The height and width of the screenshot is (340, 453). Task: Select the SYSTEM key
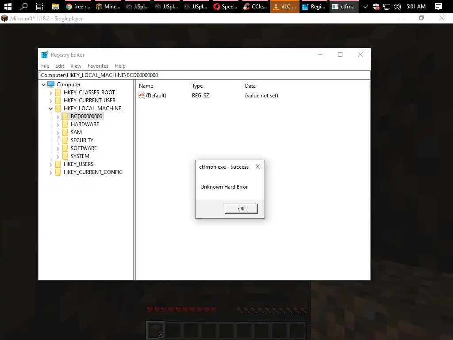point(80,156)
